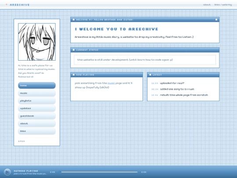Open the AREECHIVE site title link
Screen dimensions: 237x178
click(20, 5)
